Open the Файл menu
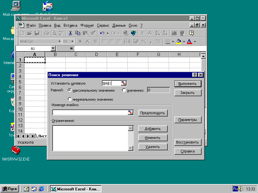Image resolution: width=258 pixels, height=193 pixels. [31, 25]
